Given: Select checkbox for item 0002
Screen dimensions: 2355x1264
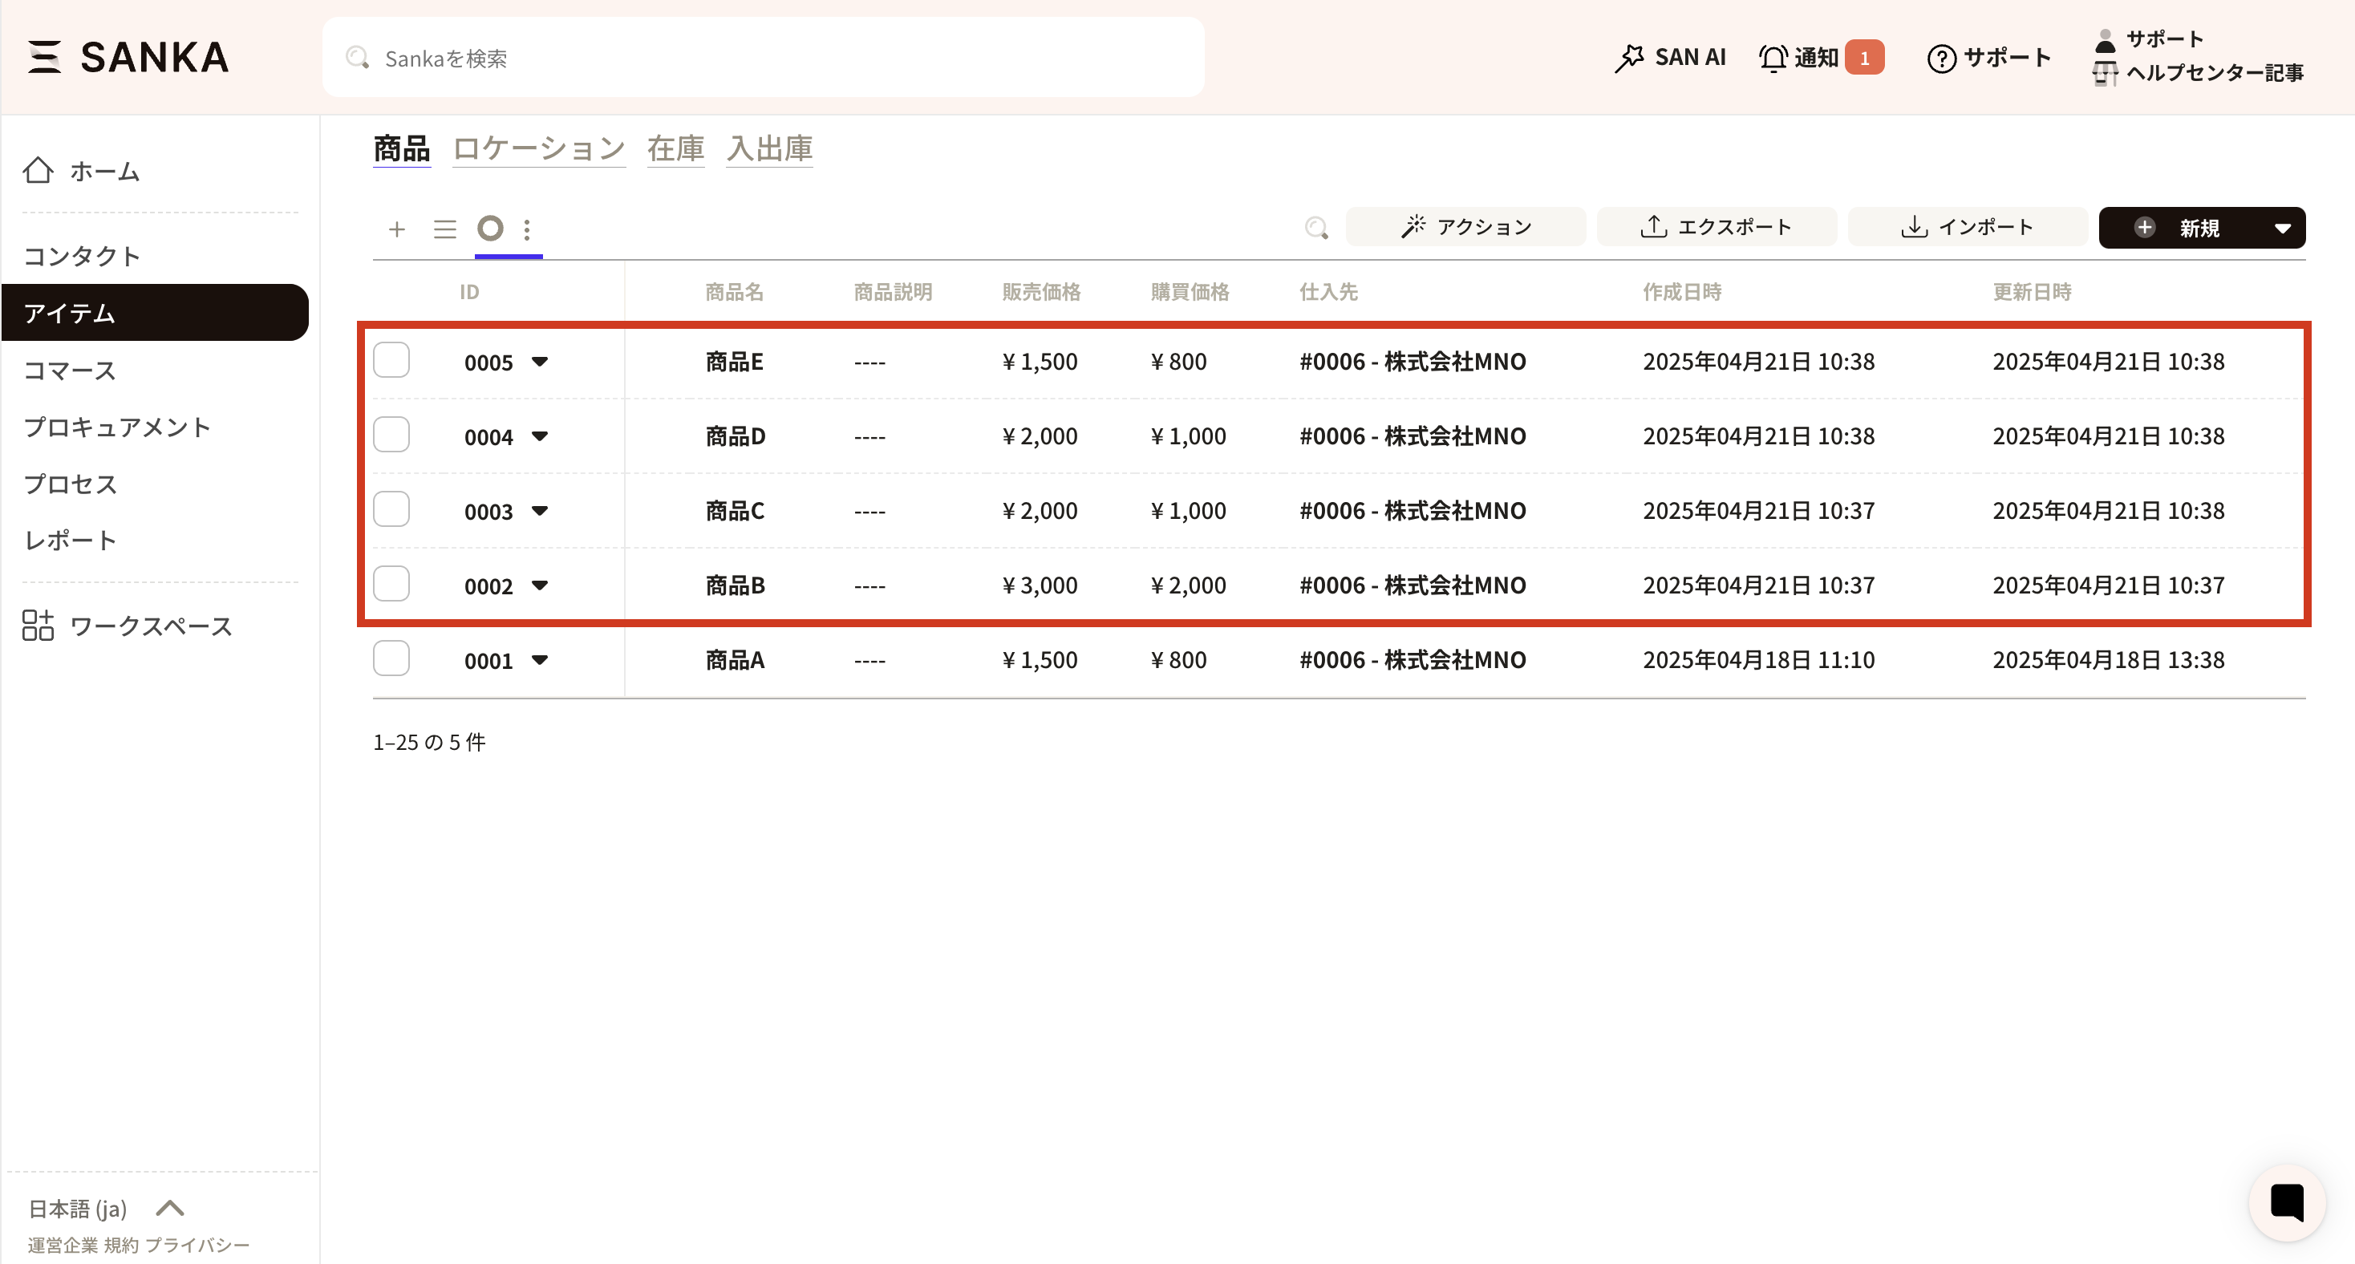Looking at the screenshot, I should click(391, 584).
